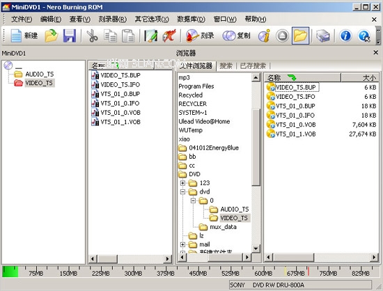Open a compilation via folder icon
Viewport: 383px width, 291px height.
[x=52, y=36]
